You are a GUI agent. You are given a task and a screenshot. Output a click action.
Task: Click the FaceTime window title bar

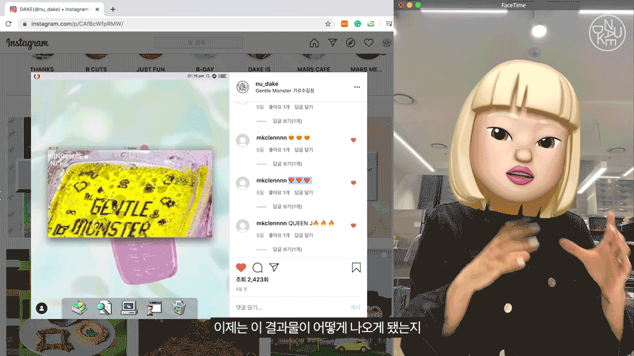coord(514,5)
